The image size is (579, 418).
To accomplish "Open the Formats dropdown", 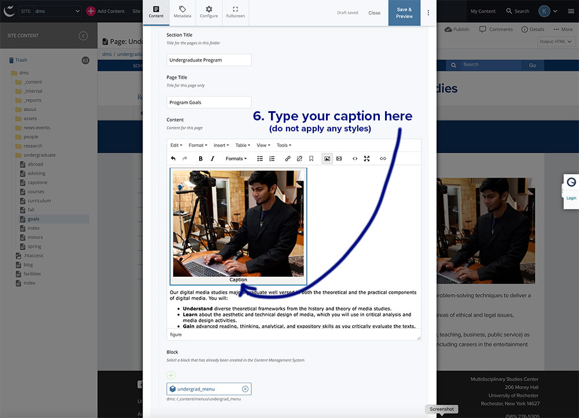I will (x=236, y=159).
